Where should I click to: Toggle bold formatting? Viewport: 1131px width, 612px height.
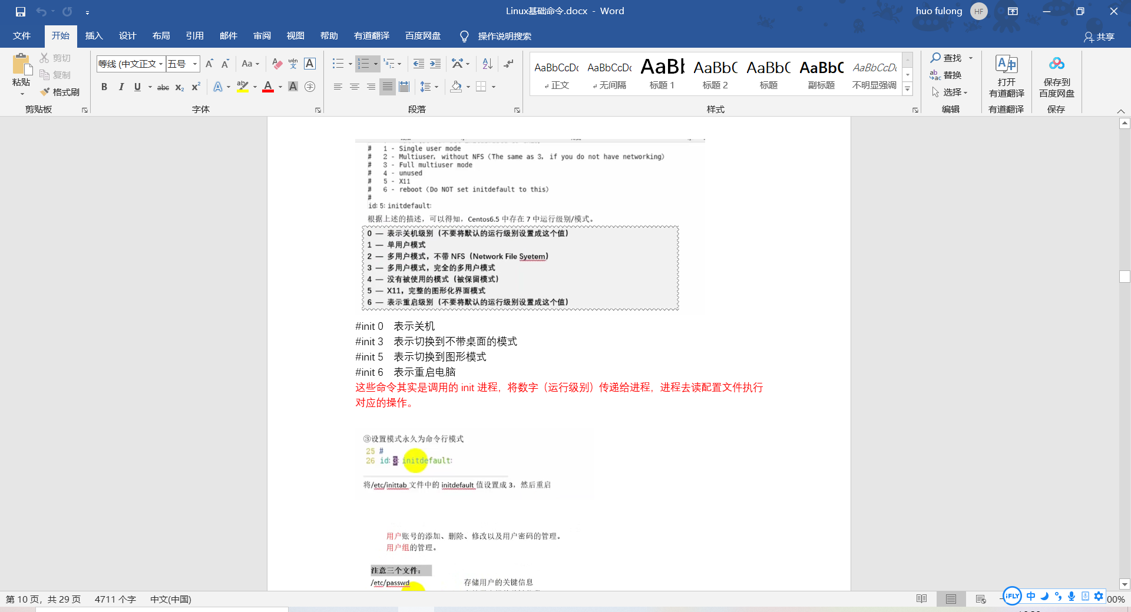(104, 87)
